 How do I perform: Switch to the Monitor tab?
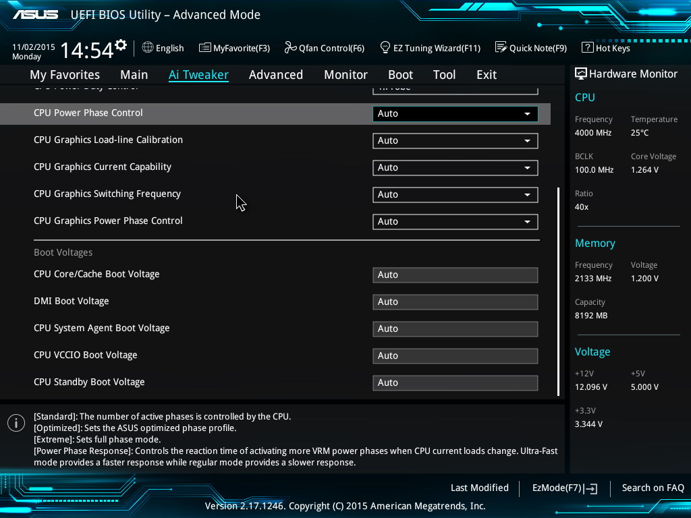pos(345,75)
